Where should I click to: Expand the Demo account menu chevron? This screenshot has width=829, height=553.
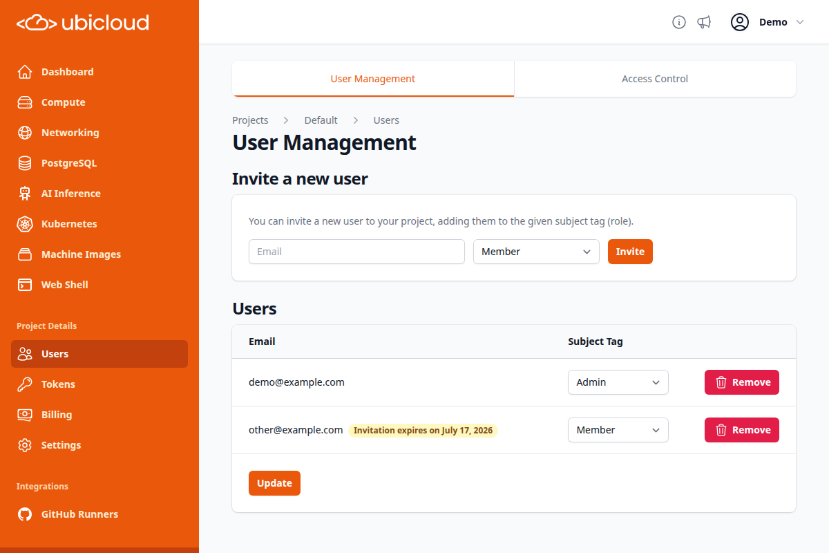(x=800, y=22)
